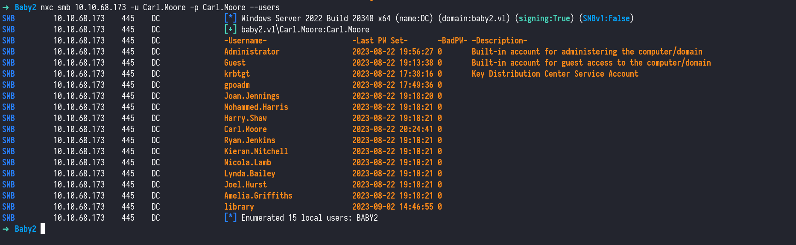This screenshot has width=796, height=245.
Task: Select the library account name
Action: (x=239, y=207)
